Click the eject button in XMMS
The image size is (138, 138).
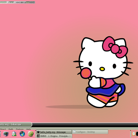(x=25, y=2)
